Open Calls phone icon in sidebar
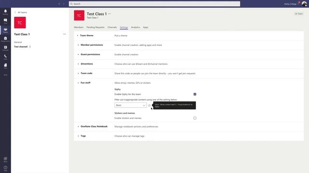 tap(5, 57)
